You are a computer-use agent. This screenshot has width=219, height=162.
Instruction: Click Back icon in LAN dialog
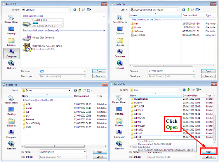click(184, 90)
